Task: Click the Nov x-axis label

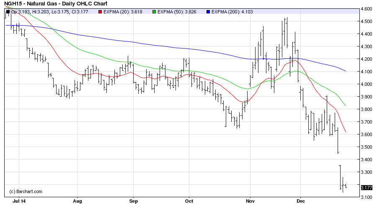Action: coord(250,201)
